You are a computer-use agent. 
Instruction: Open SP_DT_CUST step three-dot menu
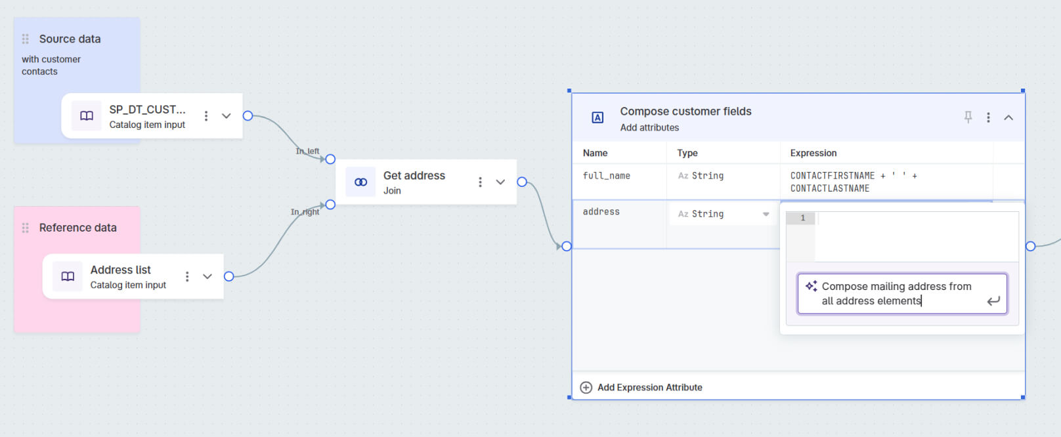206,116
